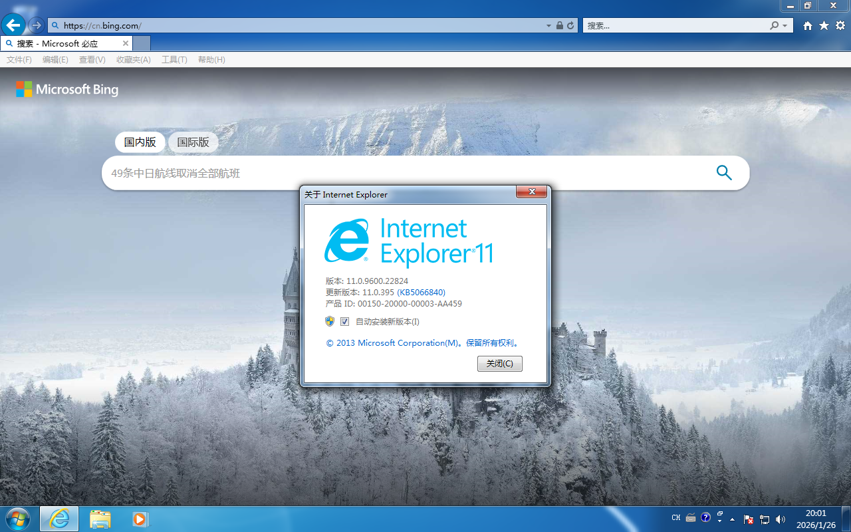851x532 pixels.
Task: Click the security lock icon in the address bar
Action: pyautogui.click(x=559, y=25)
